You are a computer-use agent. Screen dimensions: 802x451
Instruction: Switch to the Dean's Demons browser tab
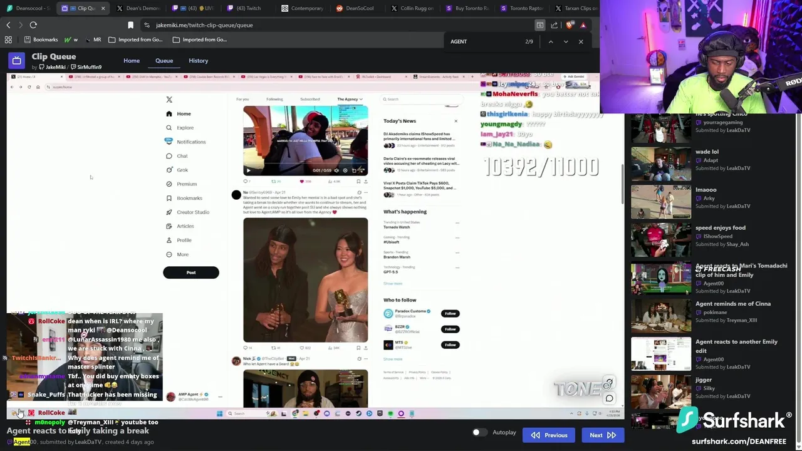click(138, 8)
